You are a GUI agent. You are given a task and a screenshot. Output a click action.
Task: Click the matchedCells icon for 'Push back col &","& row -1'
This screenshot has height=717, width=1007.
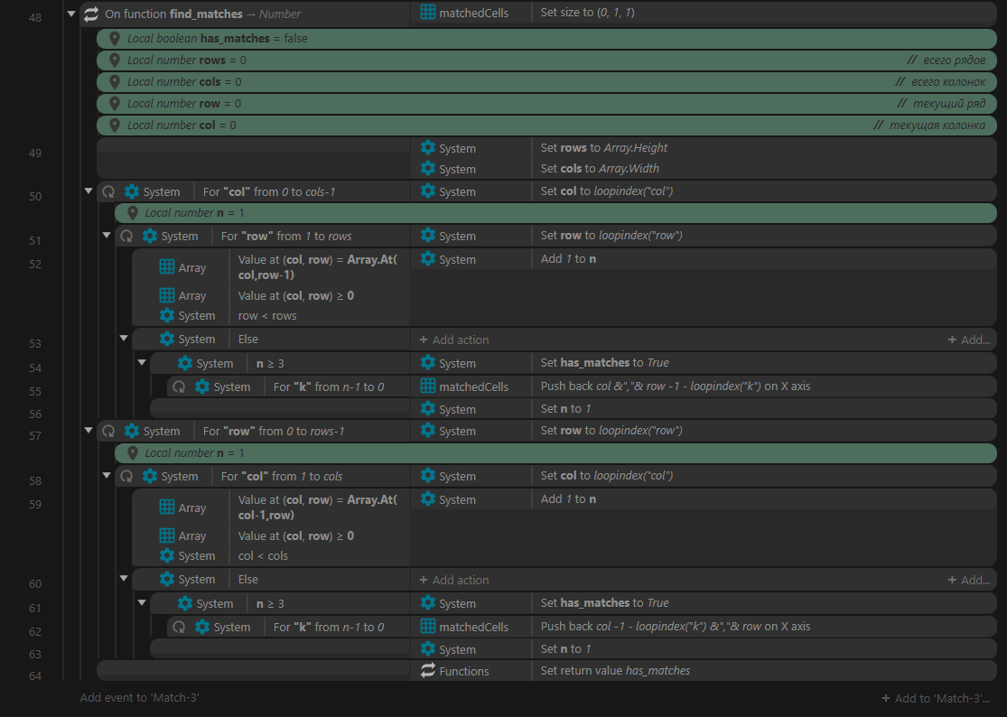[428, 386]
